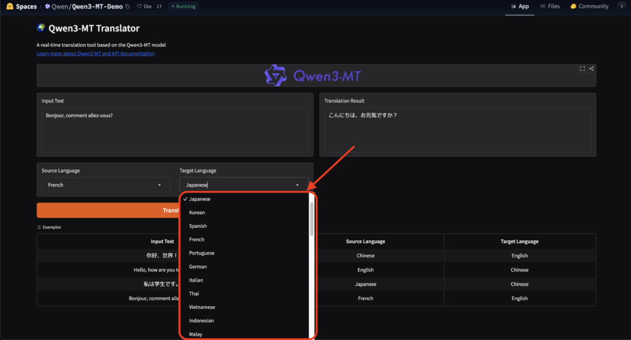This screenshot has width=631, height=340.
Task: Open the Qwen organization link
Action: coord(60,6)
